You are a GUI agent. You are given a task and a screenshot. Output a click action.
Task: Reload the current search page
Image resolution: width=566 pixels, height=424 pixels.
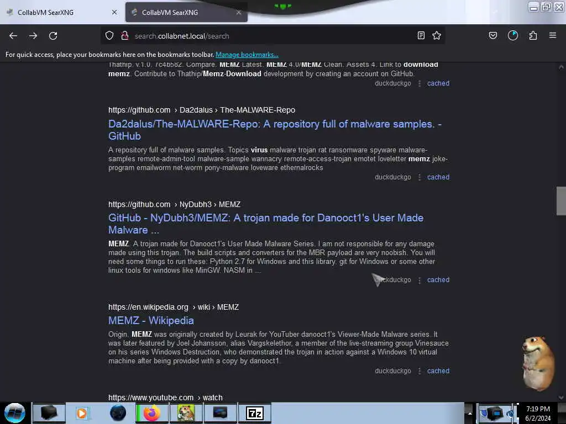tap(53, 36)
